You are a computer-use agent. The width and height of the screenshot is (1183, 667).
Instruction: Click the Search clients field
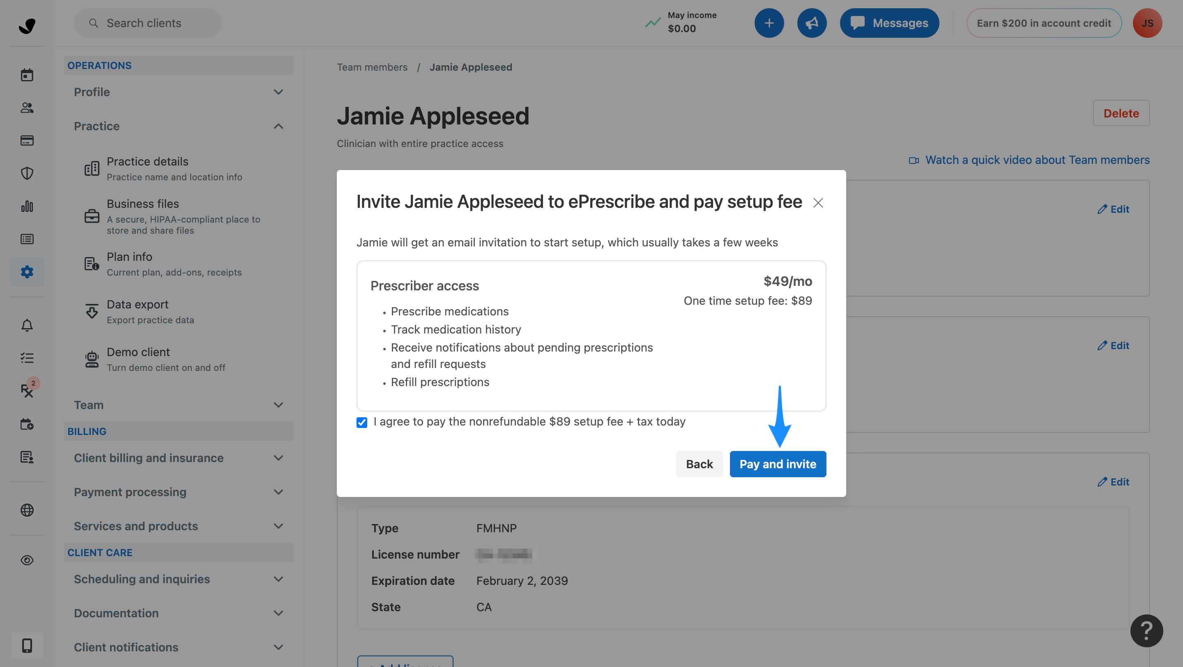[147, 23]
